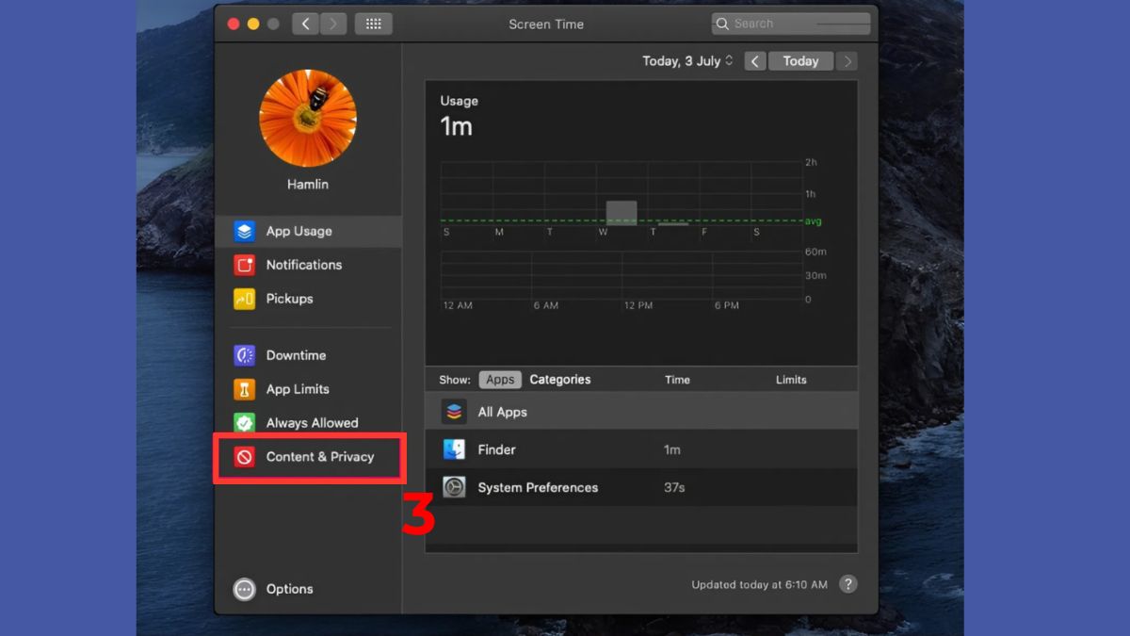
Task: Open App Limits settings
Action: [x=309, y=389]
